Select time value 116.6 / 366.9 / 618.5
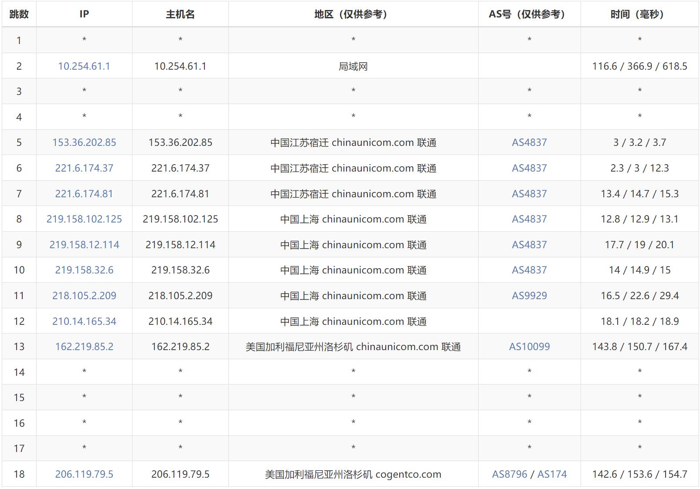Screen dimensions: 700x489 (x=639, y=66)
